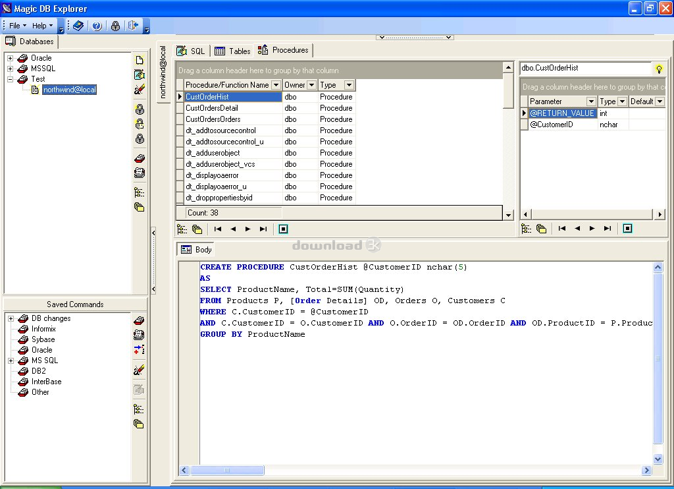Click the square stop button under procedures grid
The image size is (674, 489).
tap(283, 229)
